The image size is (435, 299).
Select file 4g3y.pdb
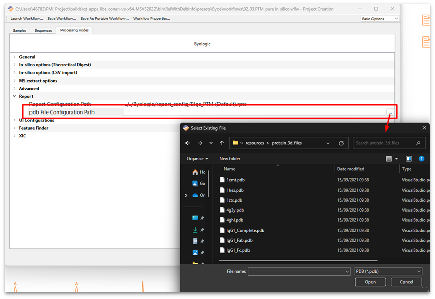pos(235,210)
